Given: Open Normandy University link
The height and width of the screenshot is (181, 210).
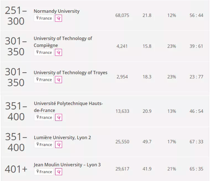Looking at the screenshot, I should (57, 11).
